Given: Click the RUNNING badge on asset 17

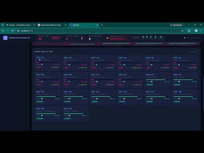Looking at the screenshot, I should [x=149, y=102].
